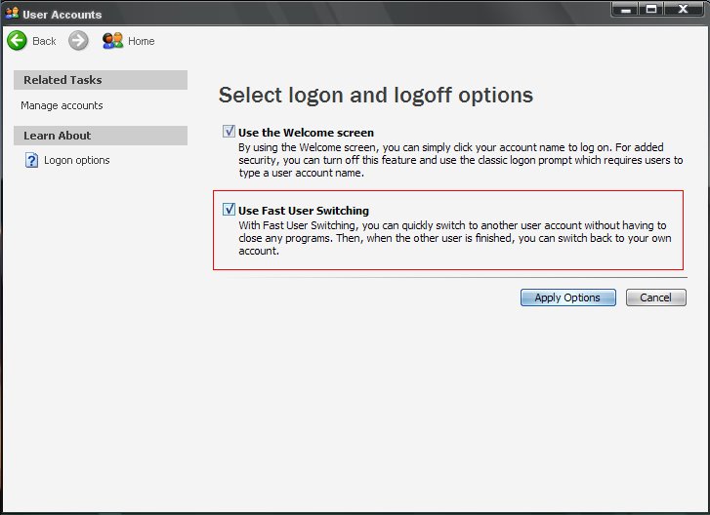Image resolution: width=710 pixels, height=515 pixels.
Task: Click the grey Forward arrow icon
Action: pyautogui.click(x=78, y=41)
